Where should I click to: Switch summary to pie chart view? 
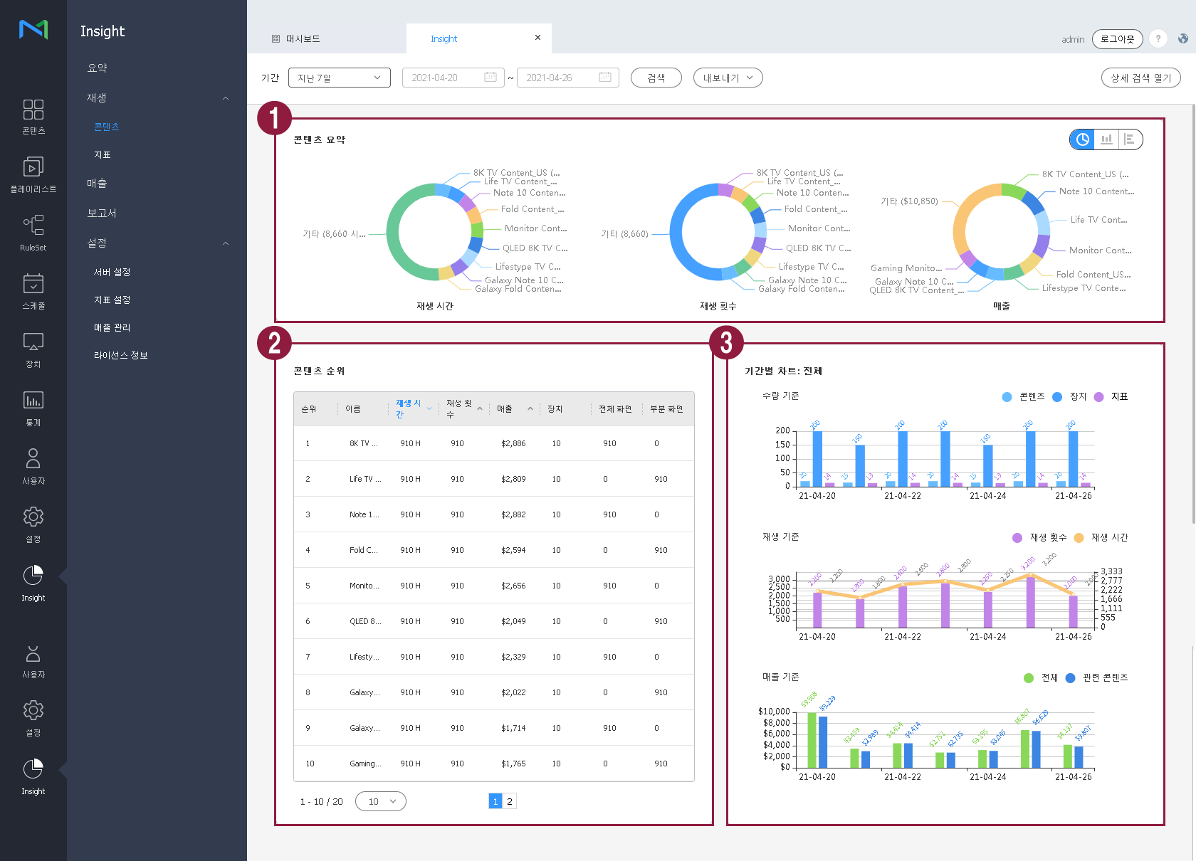tap(1082, 139)
